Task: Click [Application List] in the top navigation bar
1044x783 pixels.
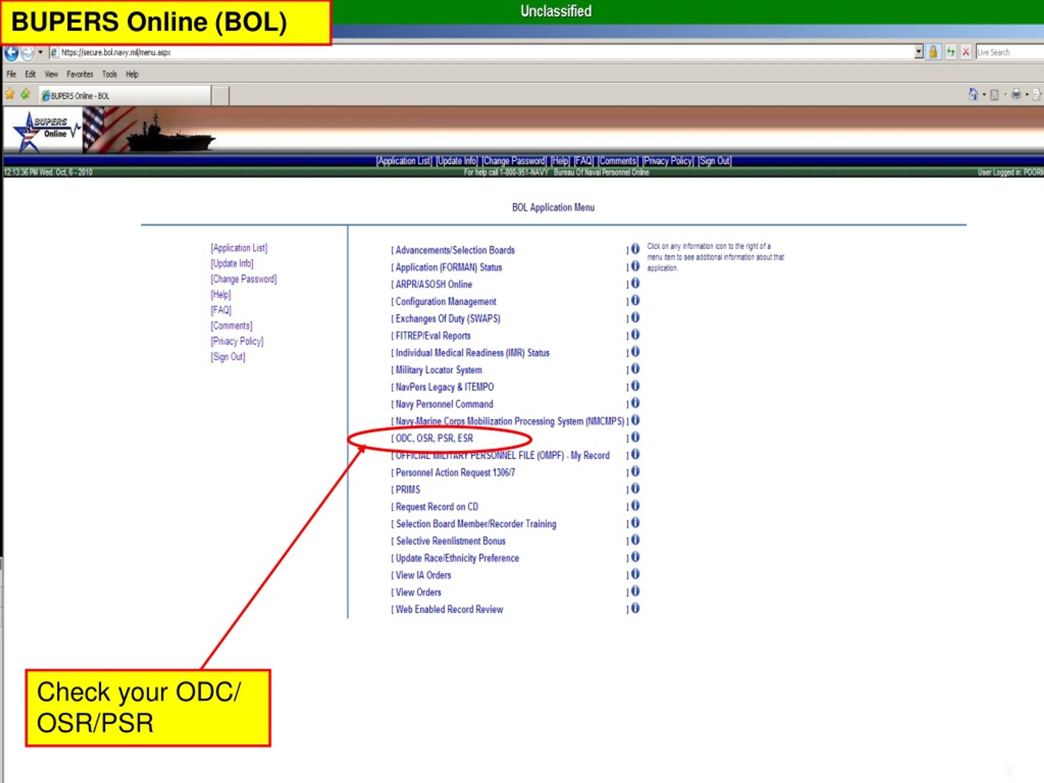Action: tap(404, 161)
